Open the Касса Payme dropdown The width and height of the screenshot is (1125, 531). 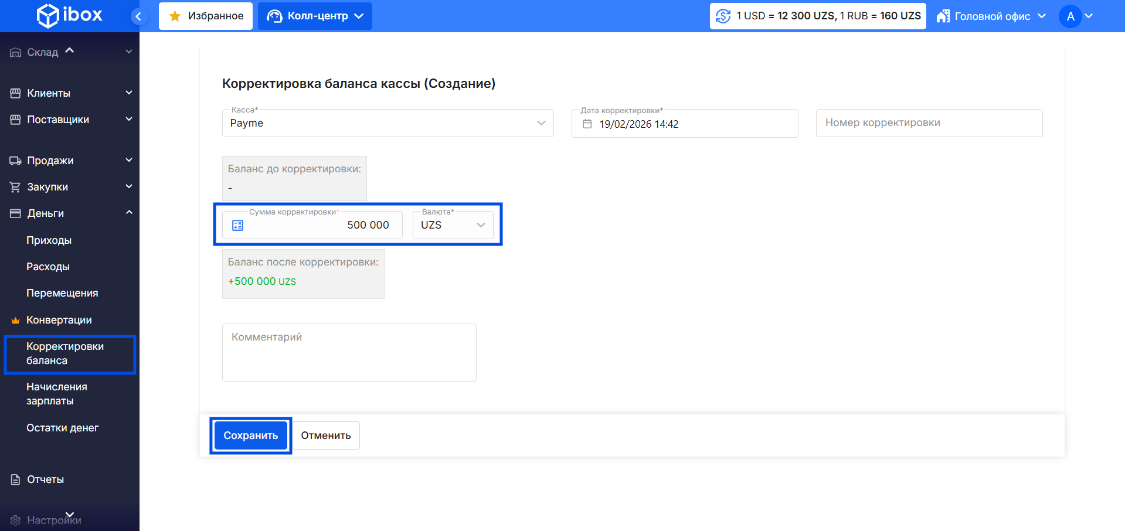coord(388,123)
